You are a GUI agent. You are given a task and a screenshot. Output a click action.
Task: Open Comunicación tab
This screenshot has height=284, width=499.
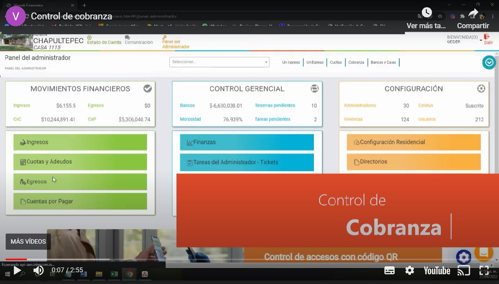[139, 40]
